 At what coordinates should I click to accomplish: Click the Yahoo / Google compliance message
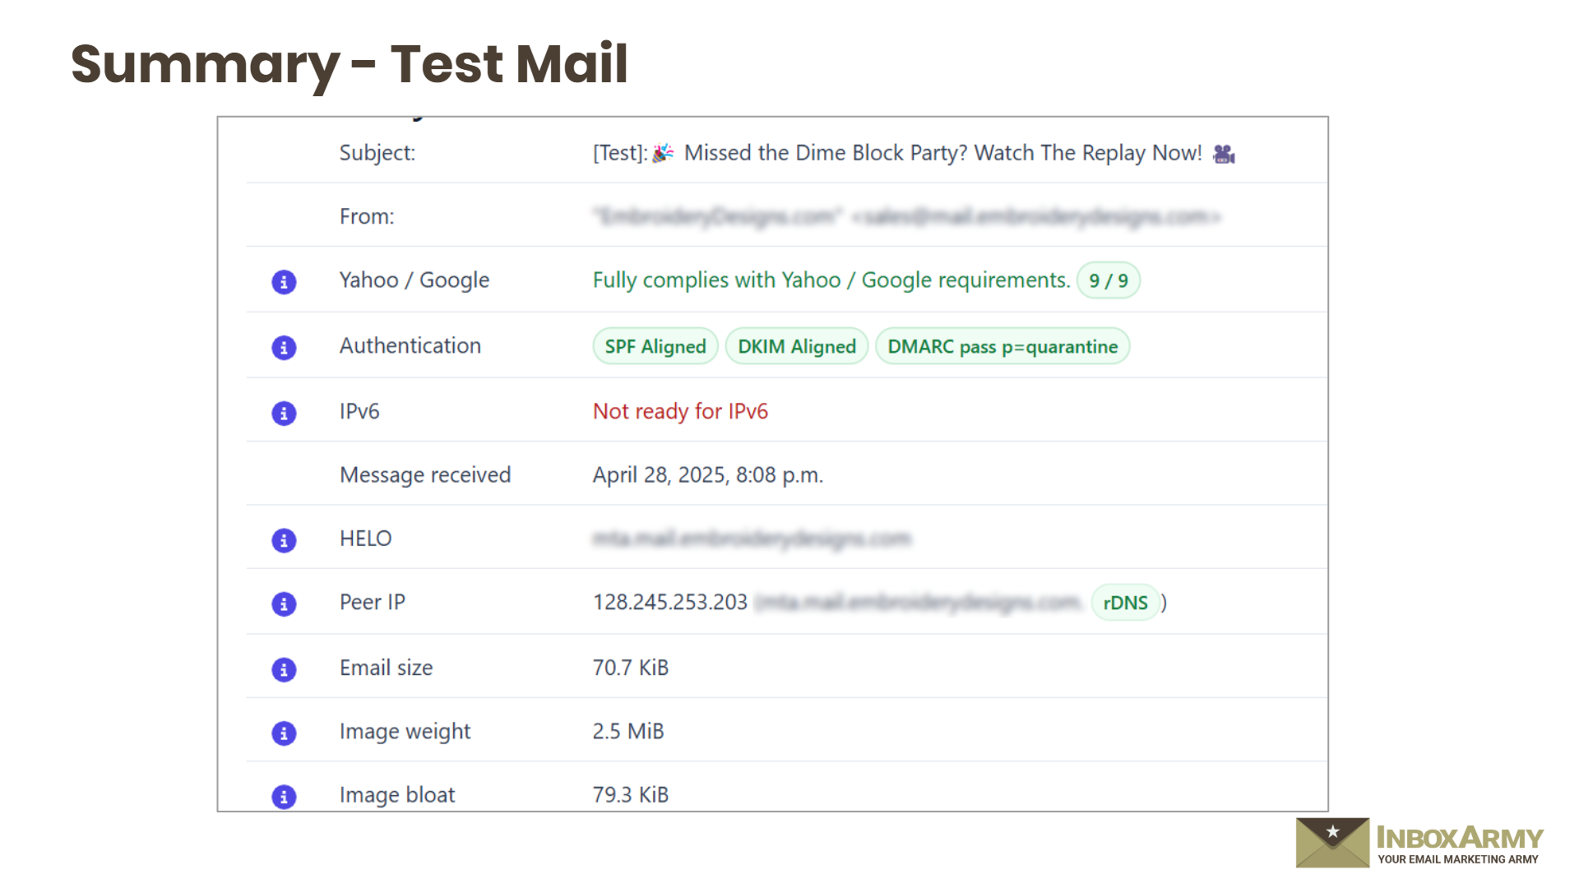tap(831, 280)
